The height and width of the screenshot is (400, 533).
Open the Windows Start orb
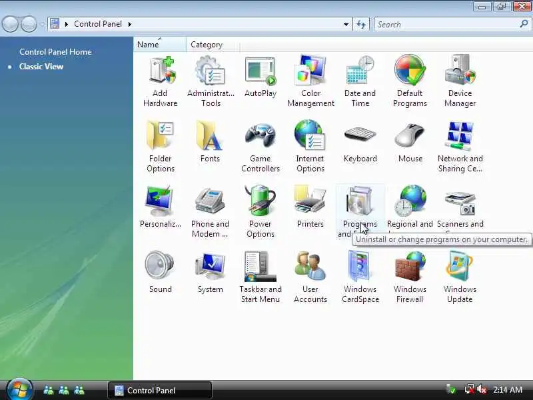pos(19,390)
